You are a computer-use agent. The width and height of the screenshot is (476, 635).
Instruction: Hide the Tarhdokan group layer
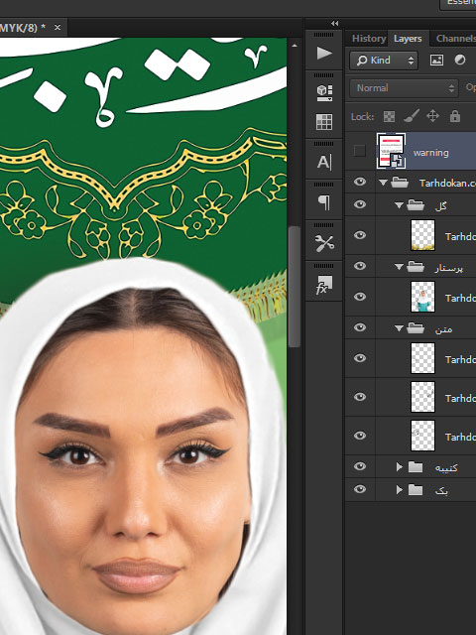[x=360, y=182]
